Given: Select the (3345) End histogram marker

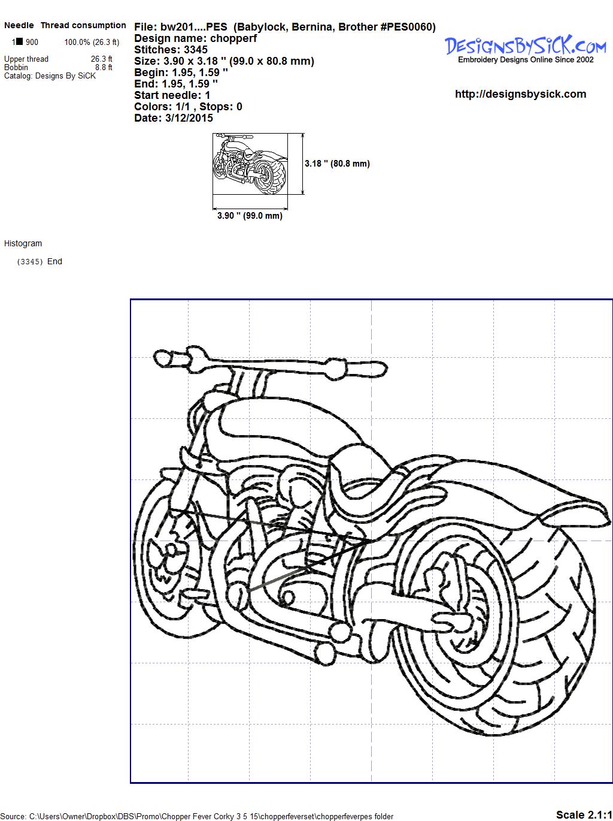Looking at the screenshot, I should click(x=40, y=261).
